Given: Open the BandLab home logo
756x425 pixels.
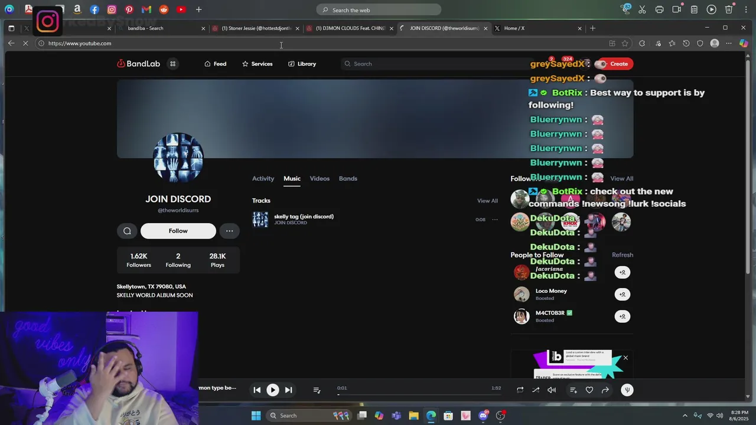Looking at the screenshot, I should [138, 64].
